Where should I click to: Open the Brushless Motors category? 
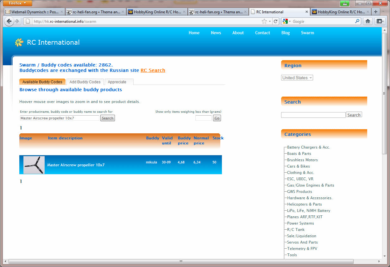302,160
